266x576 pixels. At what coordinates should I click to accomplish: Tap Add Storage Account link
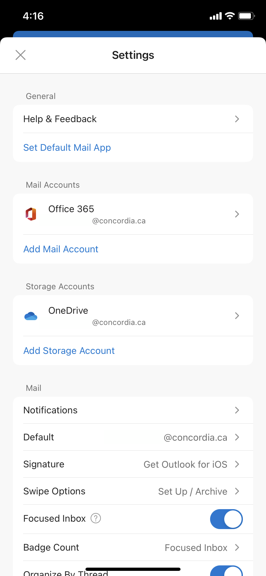click(69, 351)
